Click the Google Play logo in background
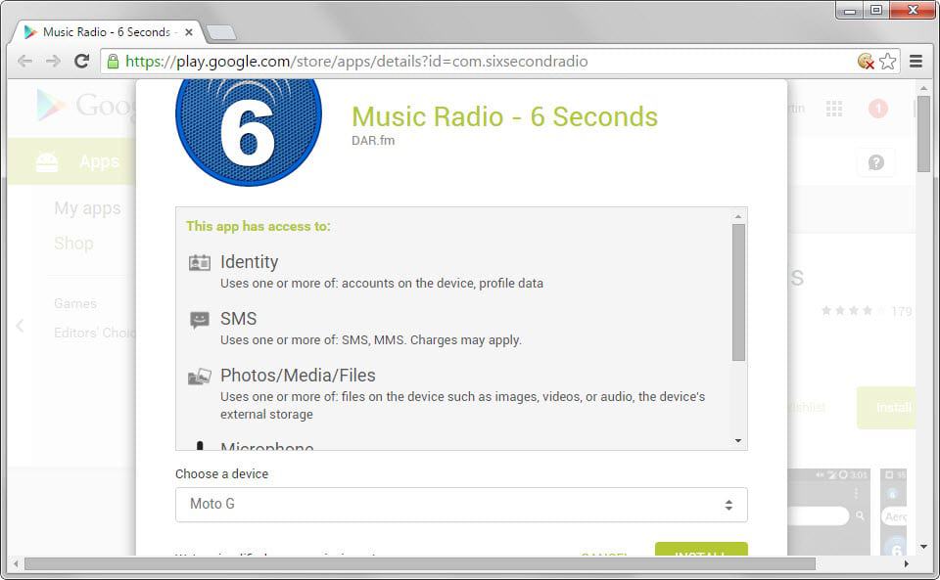Image resolution: width=940 pixels, height=580 pixels. (x=84, y=106)
